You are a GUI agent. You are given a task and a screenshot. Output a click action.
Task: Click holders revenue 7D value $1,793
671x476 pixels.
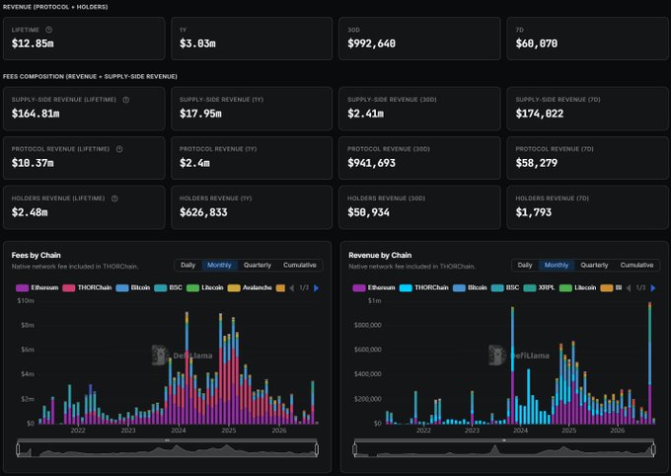(534, 212)
